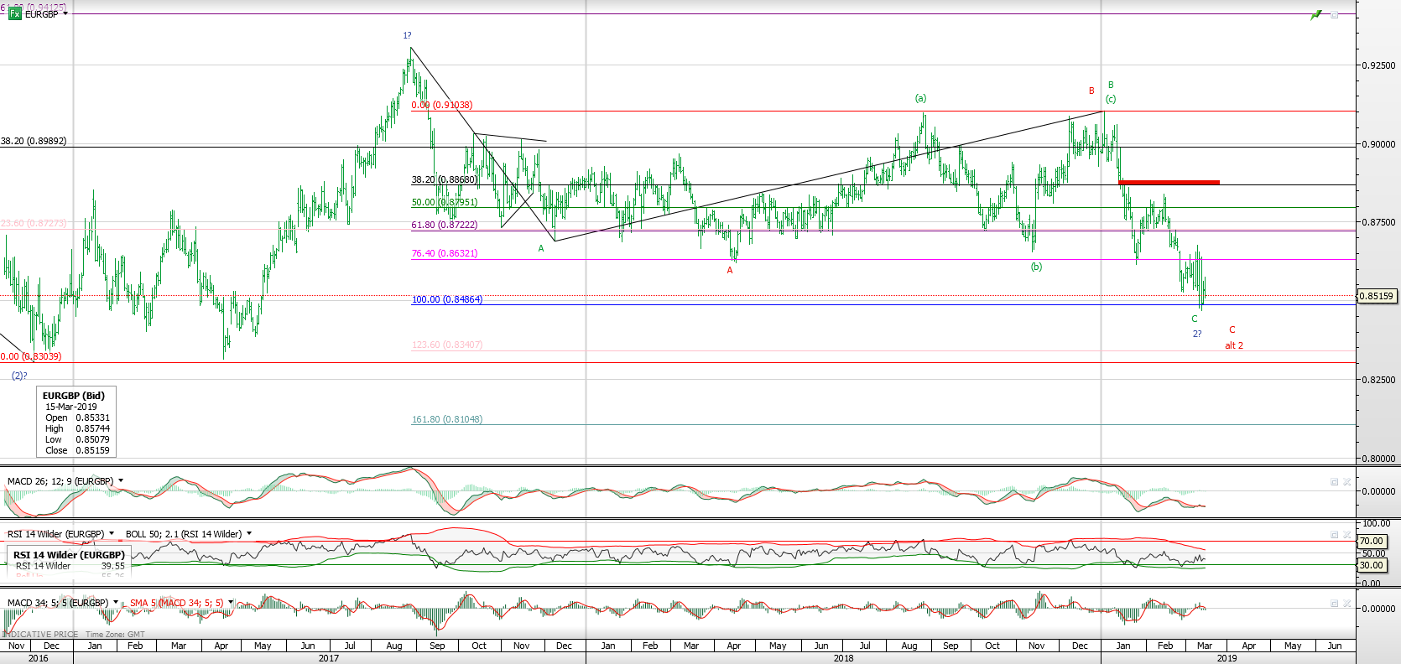The image size is (1401, 664).
Task: Click the 61.80 (0.87222) Fibonacci label
Action: click(444, 225)
